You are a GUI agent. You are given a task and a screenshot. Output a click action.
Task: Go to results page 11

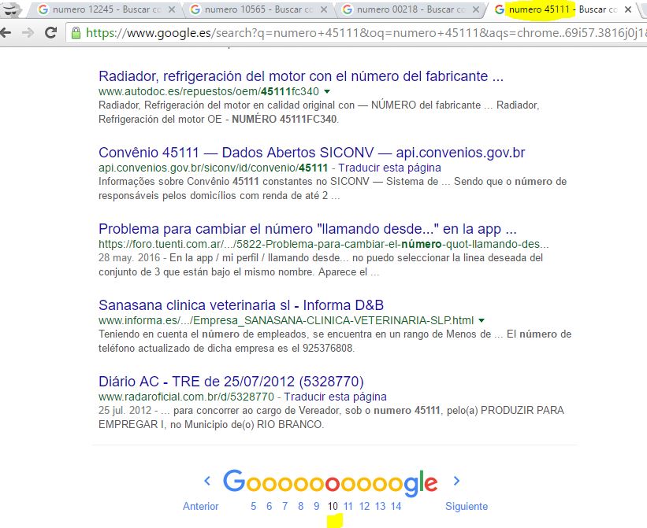tap(348, 506)
